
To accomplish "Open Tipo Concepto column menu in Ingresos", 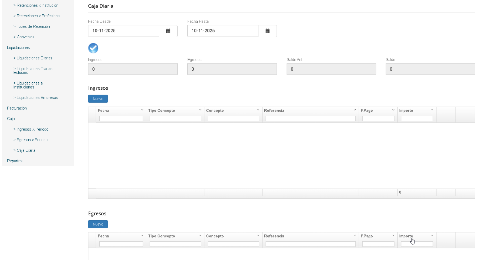I will (200, 110).
